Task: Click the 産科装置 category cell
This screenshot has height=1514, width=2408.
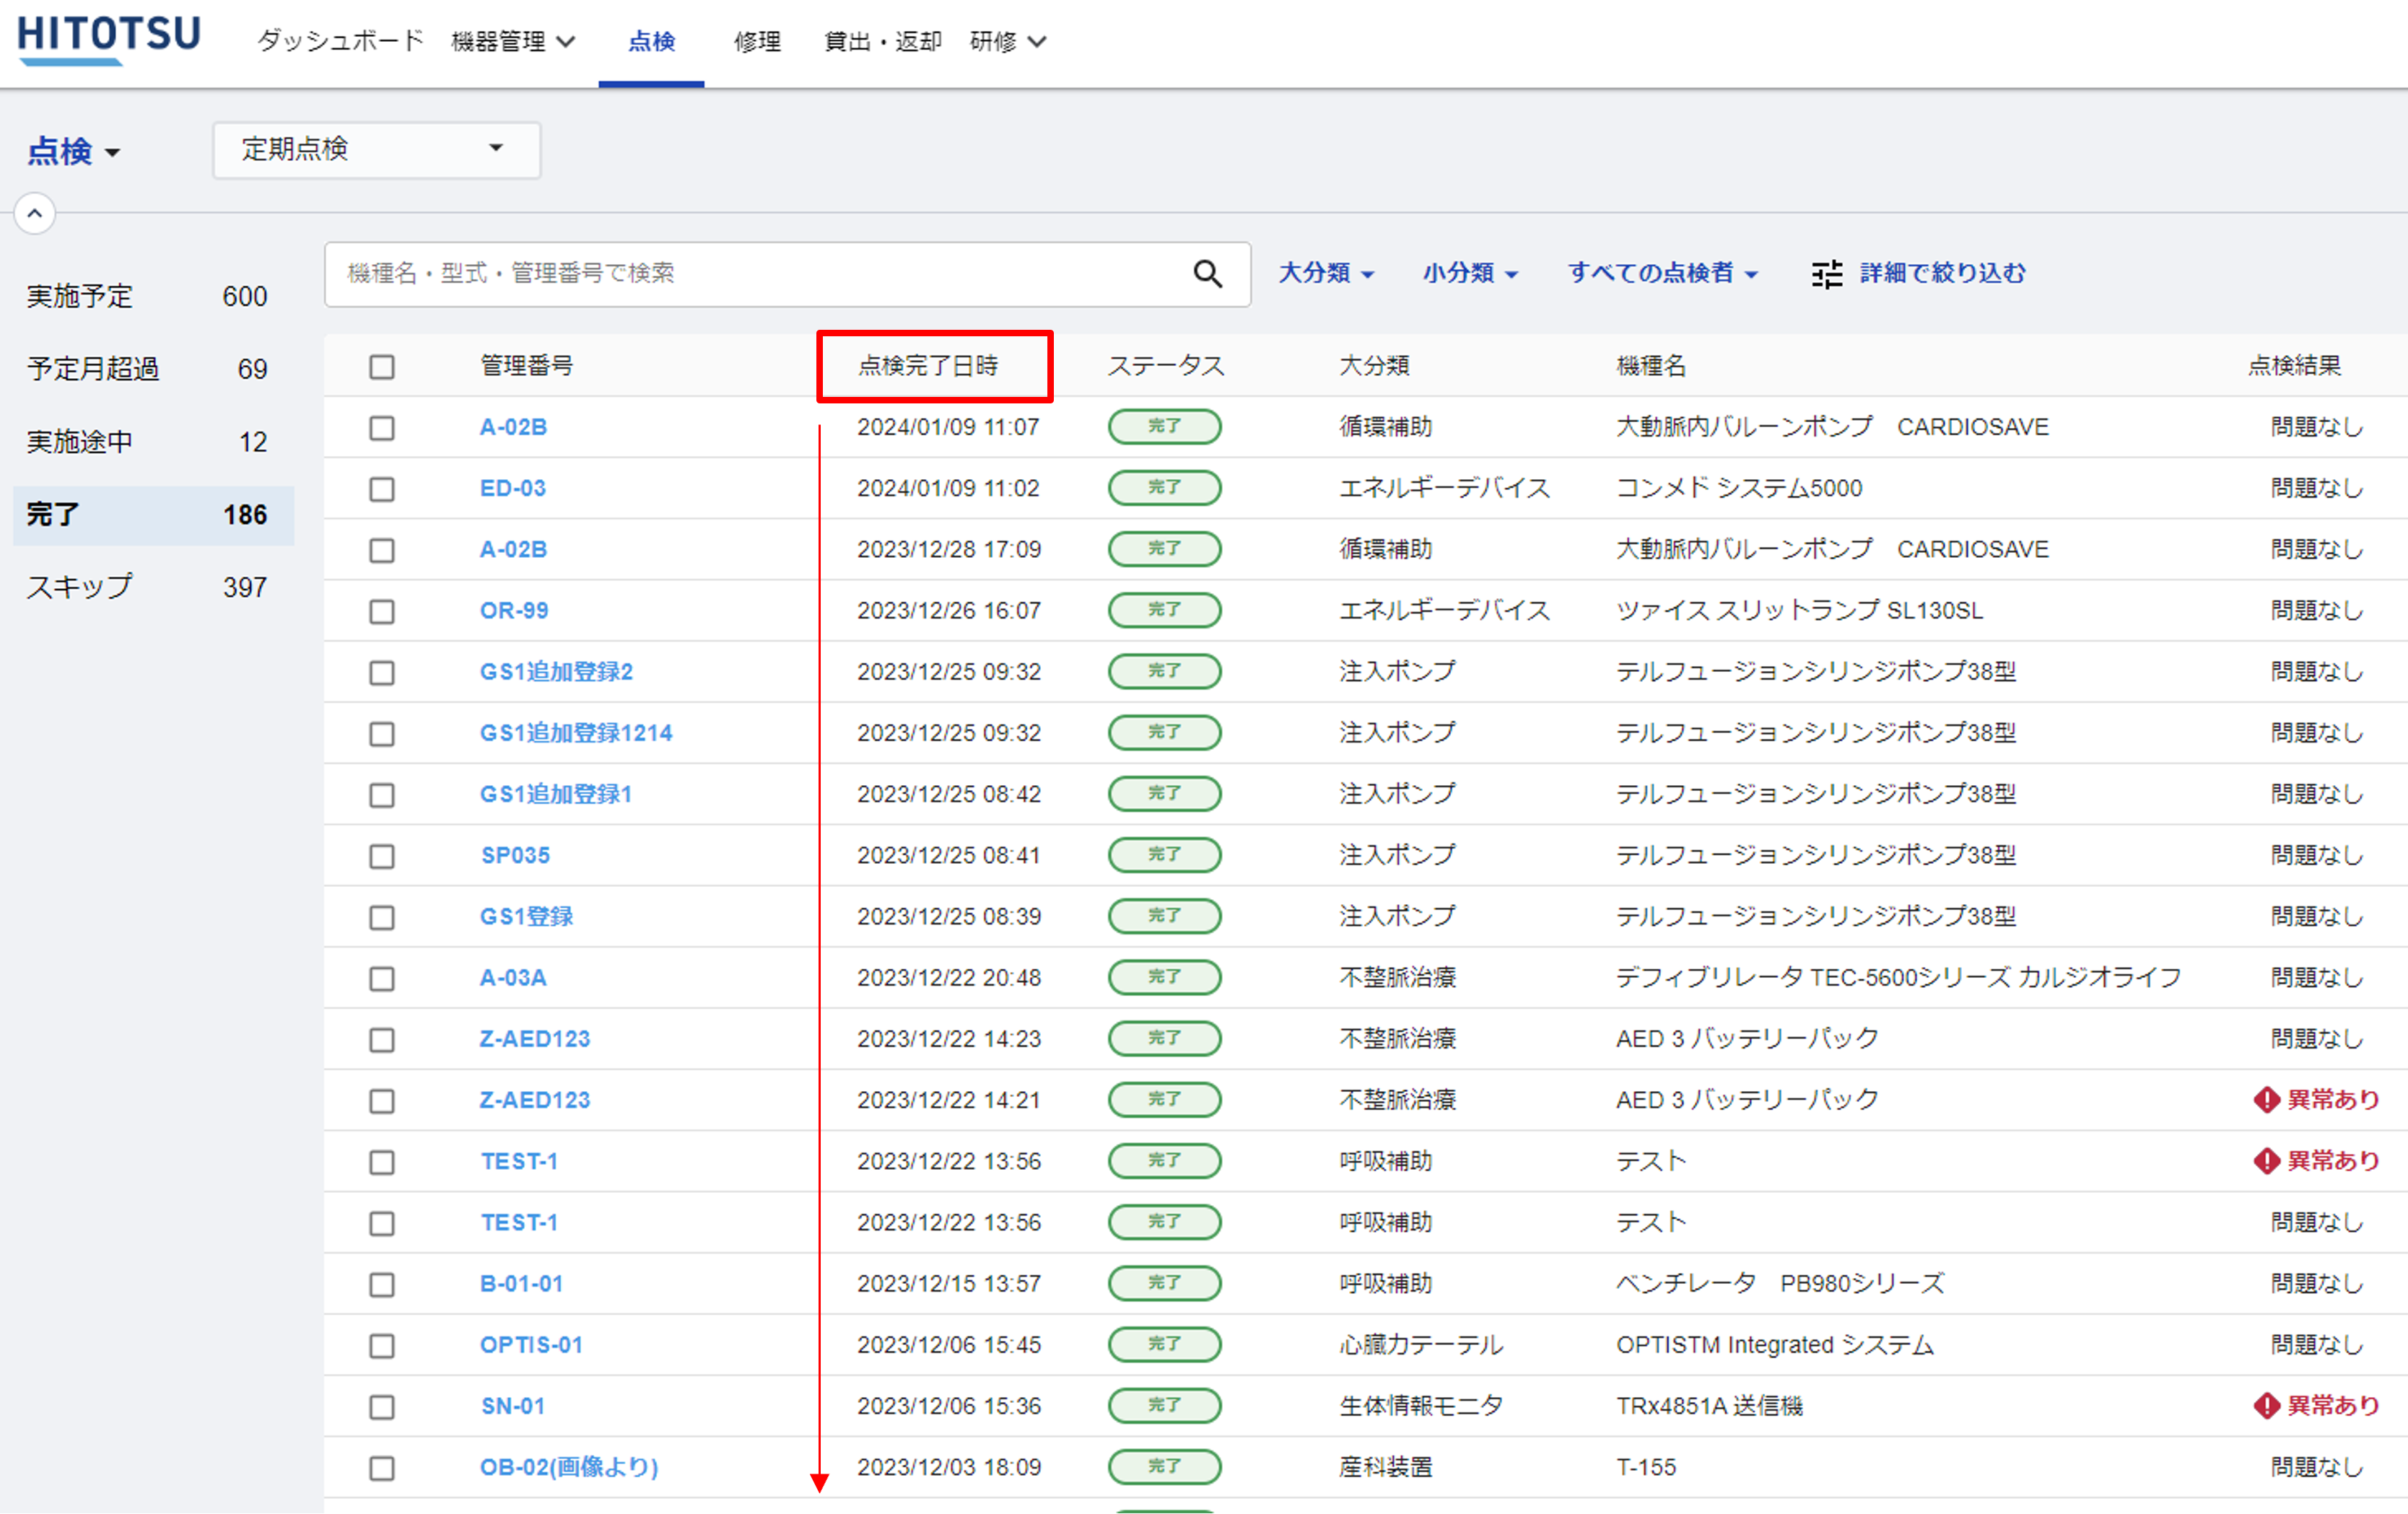Action: click(1386, 1467)
